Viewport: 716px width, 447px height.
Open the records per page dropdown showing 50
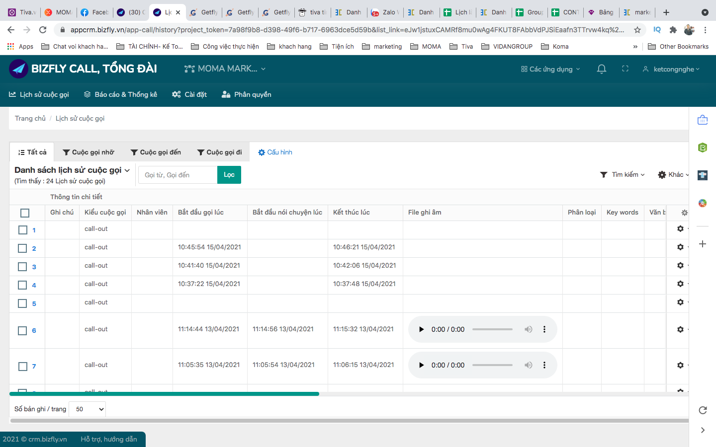pyautogui.click(x=87, y=409)
